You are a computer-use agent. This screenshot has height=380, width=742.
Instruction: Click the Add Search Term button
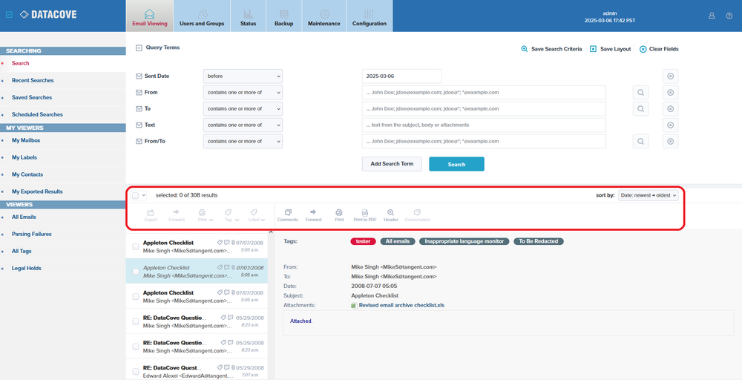[x=392, y=164]
